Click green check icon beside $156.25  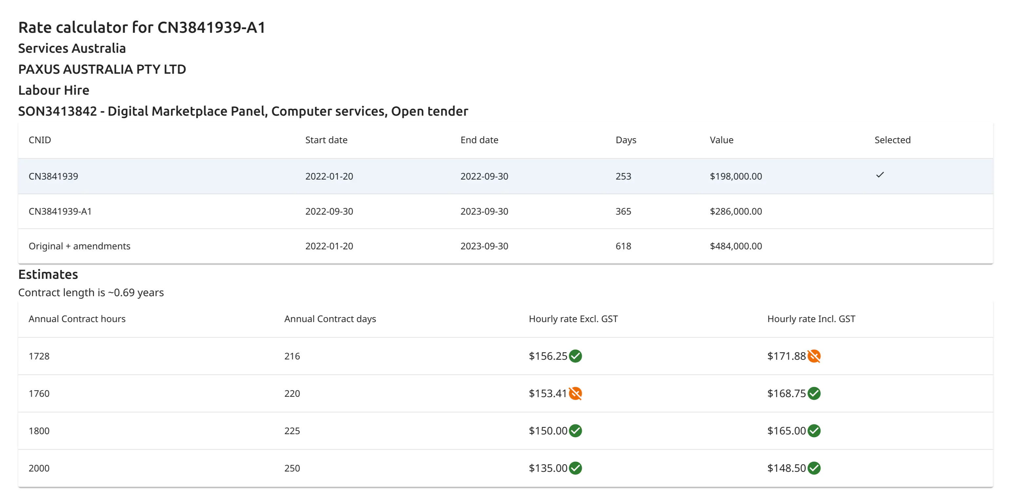pyautogui.click(x=575, y=356)
